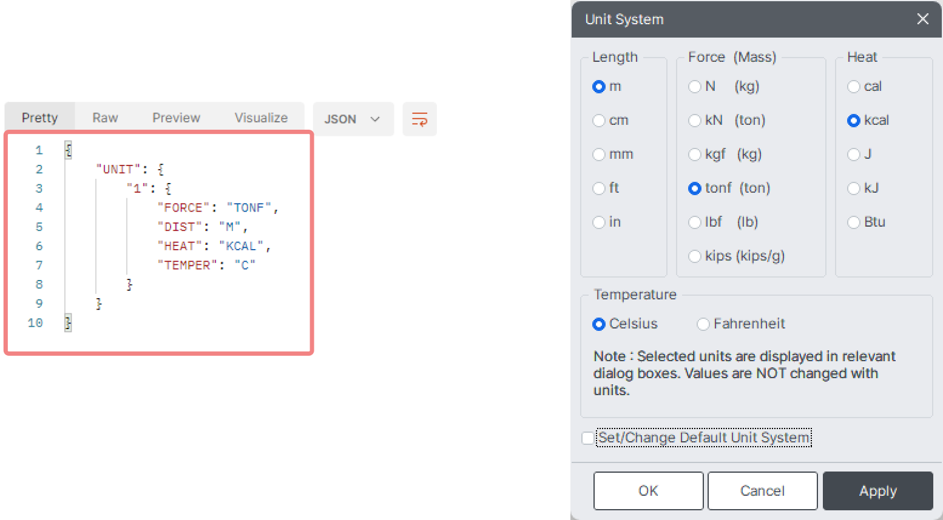Choose kgf (kg) force unit
The image size is (943, 520).
695,155
